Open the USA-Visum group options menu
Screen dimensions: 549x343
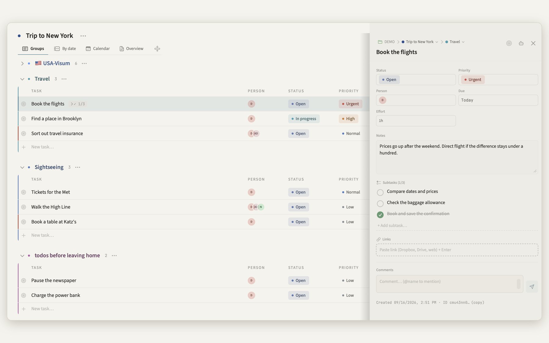[x=84, y=63]
